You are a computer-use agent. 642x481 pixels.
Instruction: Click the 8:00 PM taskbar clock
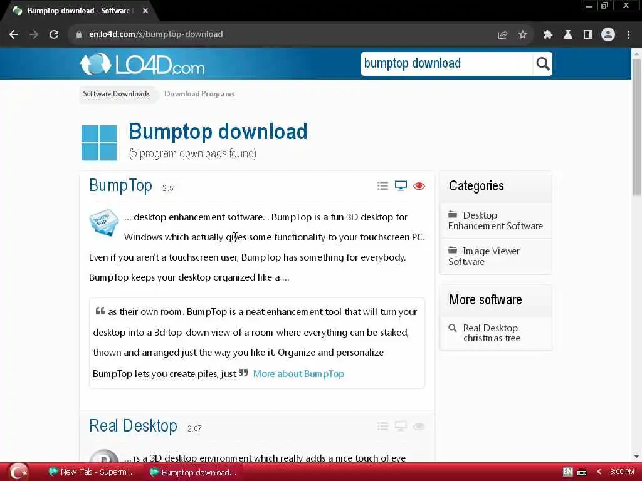(x=621, y=472)
